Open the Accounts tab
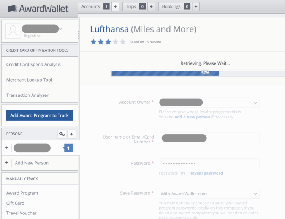 pos(90,6)
